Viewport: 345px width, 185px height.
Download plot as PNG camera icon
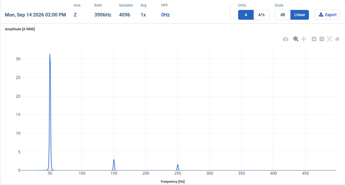pos(286,39)
